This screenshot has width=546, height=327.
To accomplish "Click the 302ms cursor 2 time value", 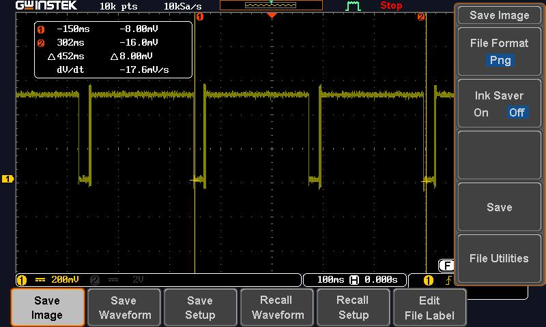I will pyautogui.click(x=70, y=42).
